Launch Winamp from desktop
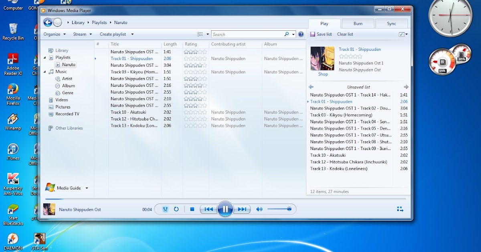This screenshot has width=481, height=252. pyautogui.click(x=13, y=122)
